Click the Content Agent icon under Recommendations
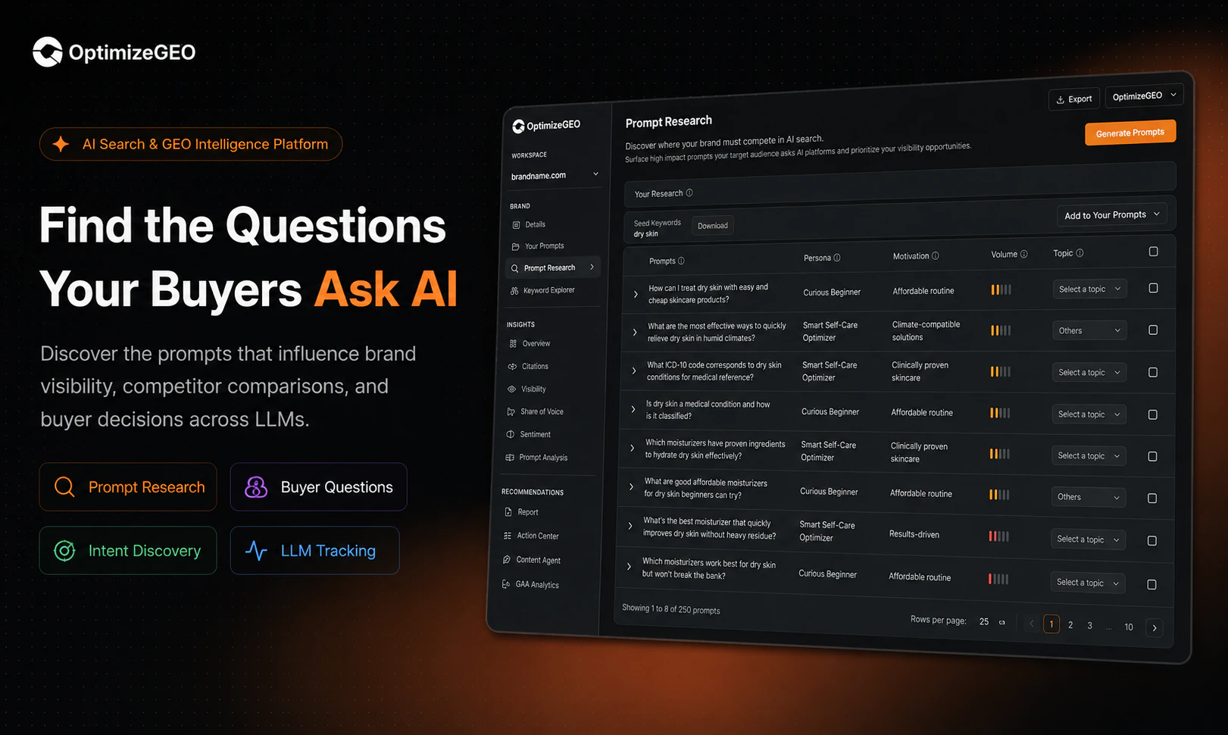Image resolution: width=1228 pixels, height=735 pixels. [x=507, y=559]
